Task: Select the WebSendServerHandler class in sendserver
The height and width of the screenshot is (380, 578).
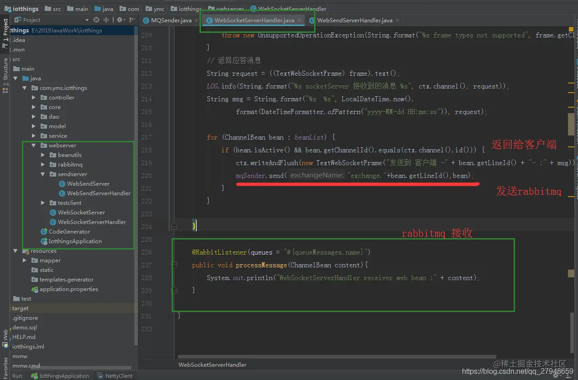Action: tap(99, 193)
